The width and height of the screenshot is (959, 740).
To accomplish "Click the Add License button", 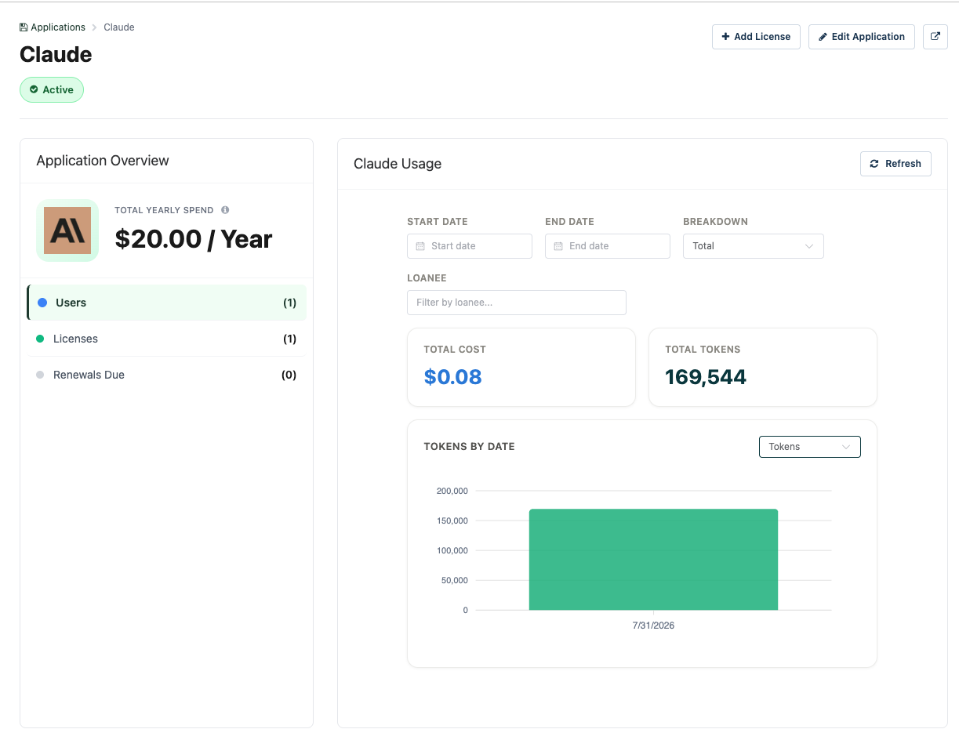I will [x=756, y=37].
